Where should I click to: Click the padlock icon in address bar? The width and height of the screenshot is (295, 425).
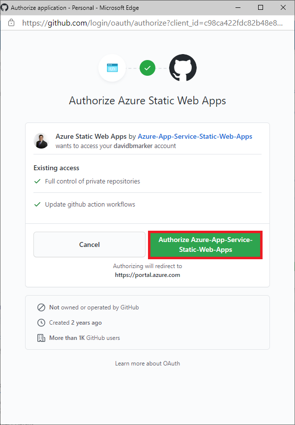point(11,23)
